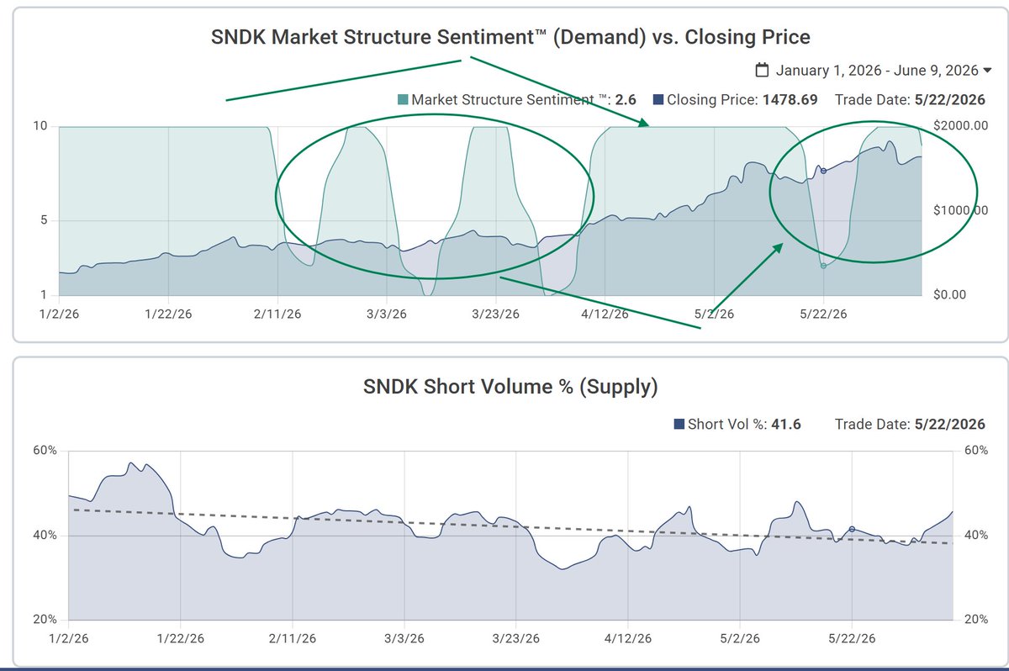Image resolution: width=1009 pixels, height=671 pixels.
Task: Click the right '60%' axis label on the short volume chart
Action: [x=975, y=451]
